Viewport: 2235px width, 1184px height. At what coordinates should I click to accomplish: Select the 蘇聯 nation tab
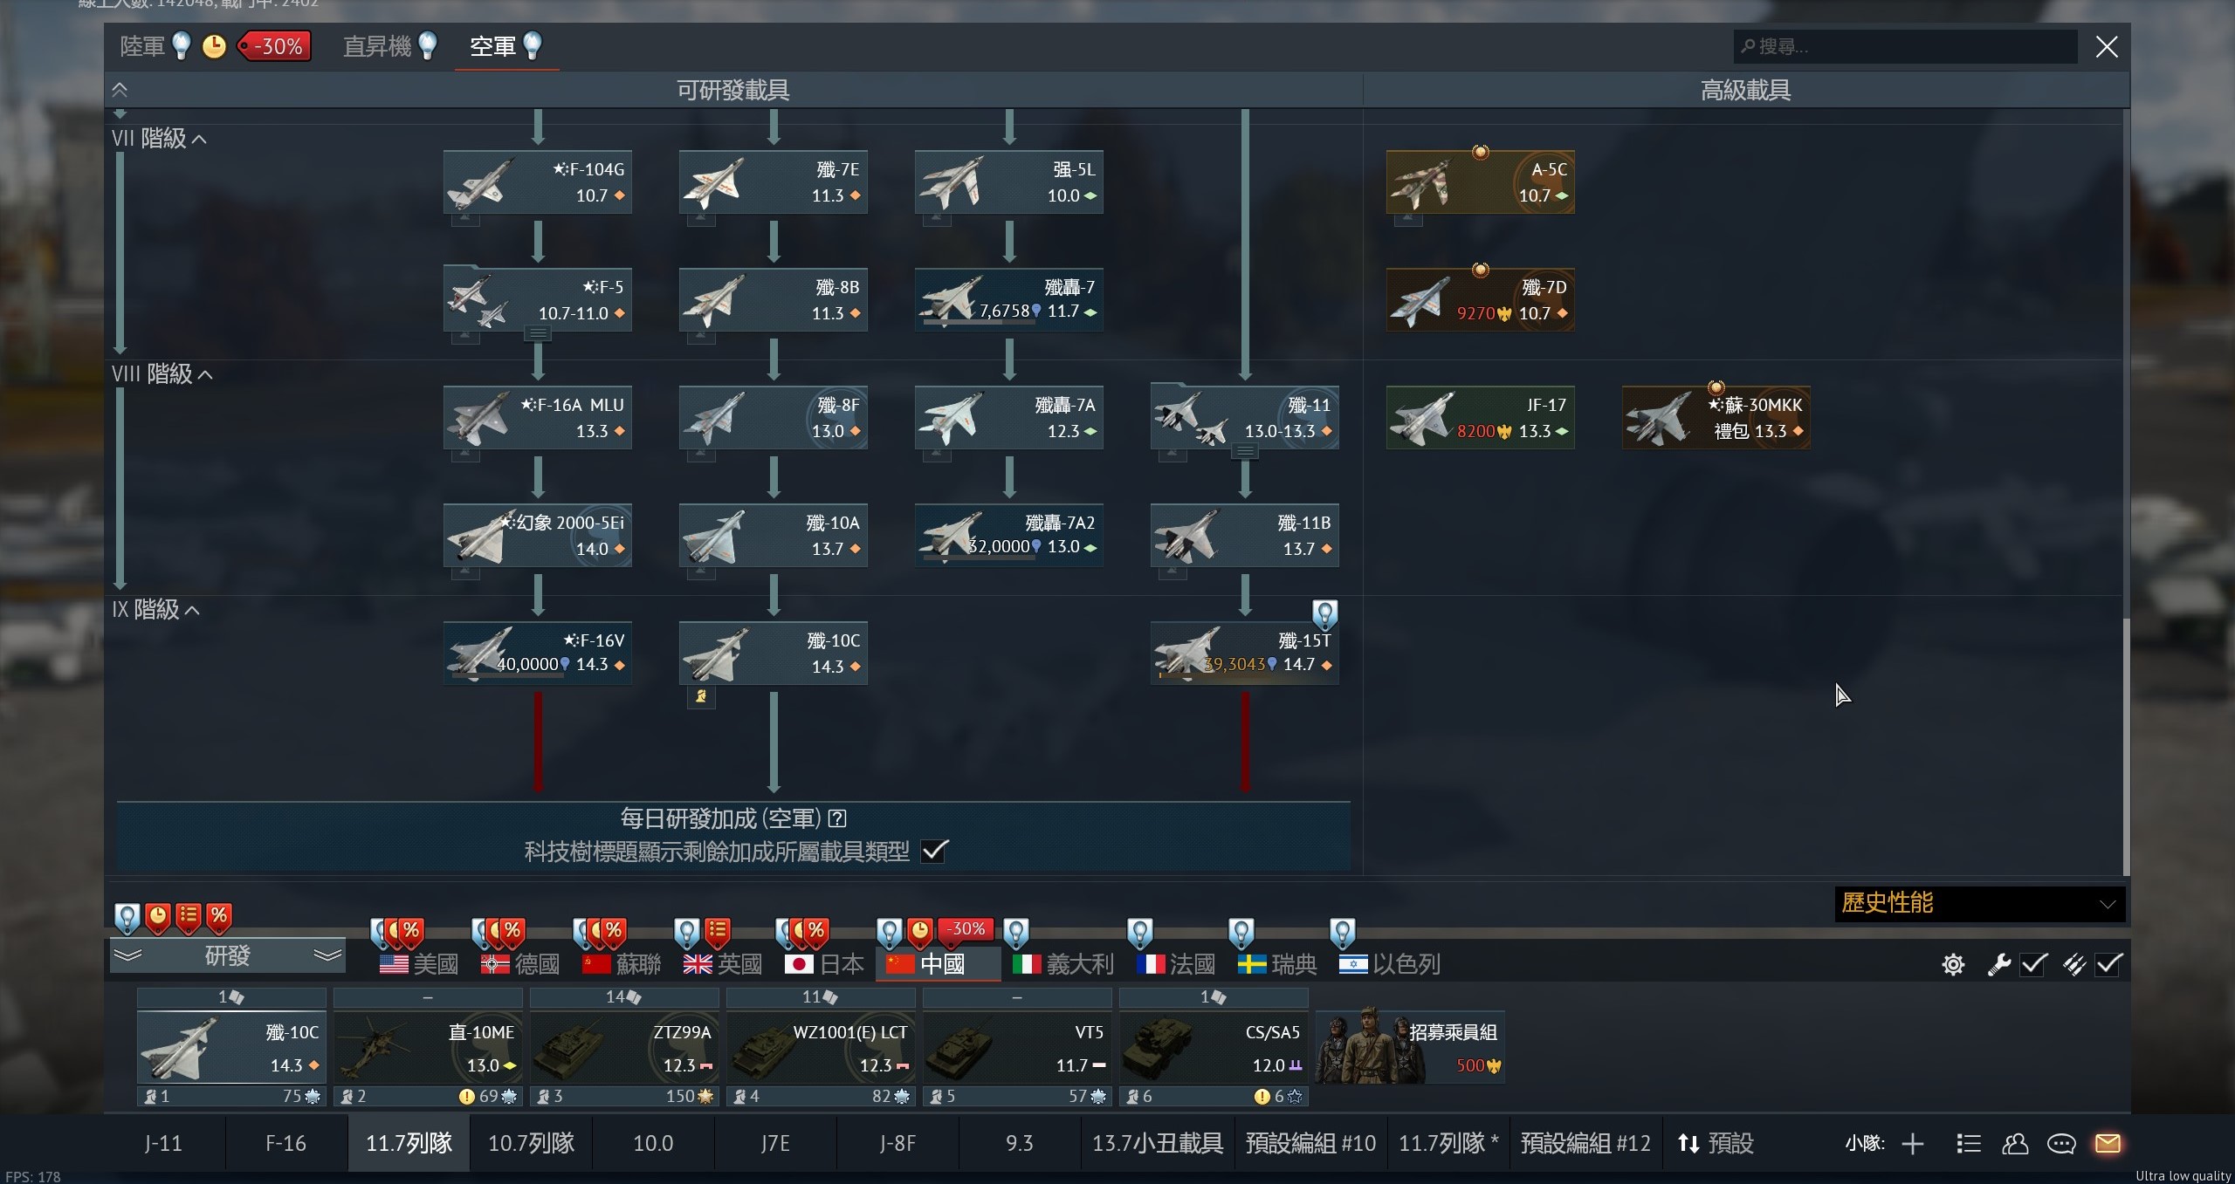click(x=622, y=964)
